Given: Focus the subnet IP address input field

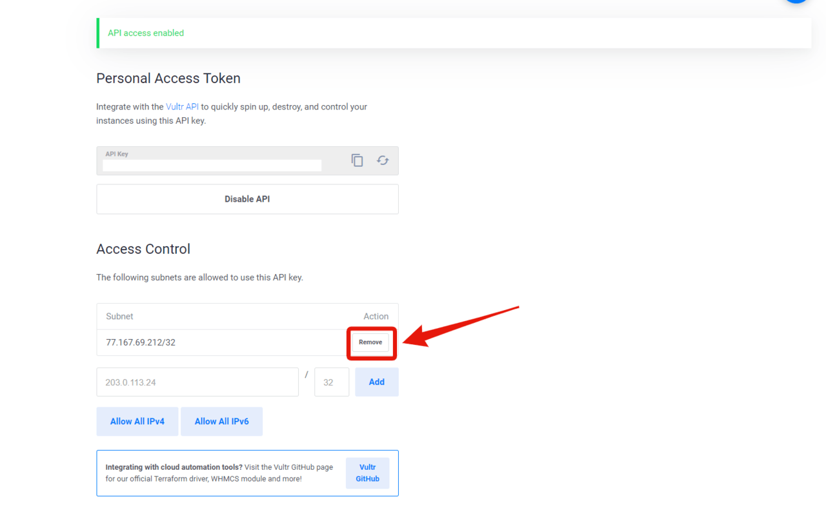Looking at the screenshot, I should (197, 382).
